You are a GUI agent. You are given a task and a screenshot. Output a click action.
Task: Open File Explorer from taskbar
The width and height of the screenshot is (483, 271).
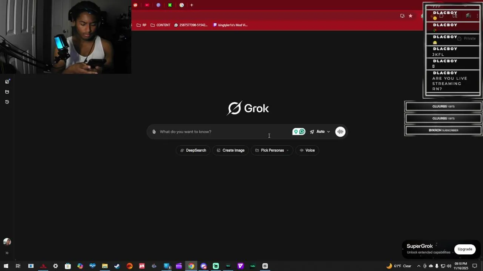(105, 266)
